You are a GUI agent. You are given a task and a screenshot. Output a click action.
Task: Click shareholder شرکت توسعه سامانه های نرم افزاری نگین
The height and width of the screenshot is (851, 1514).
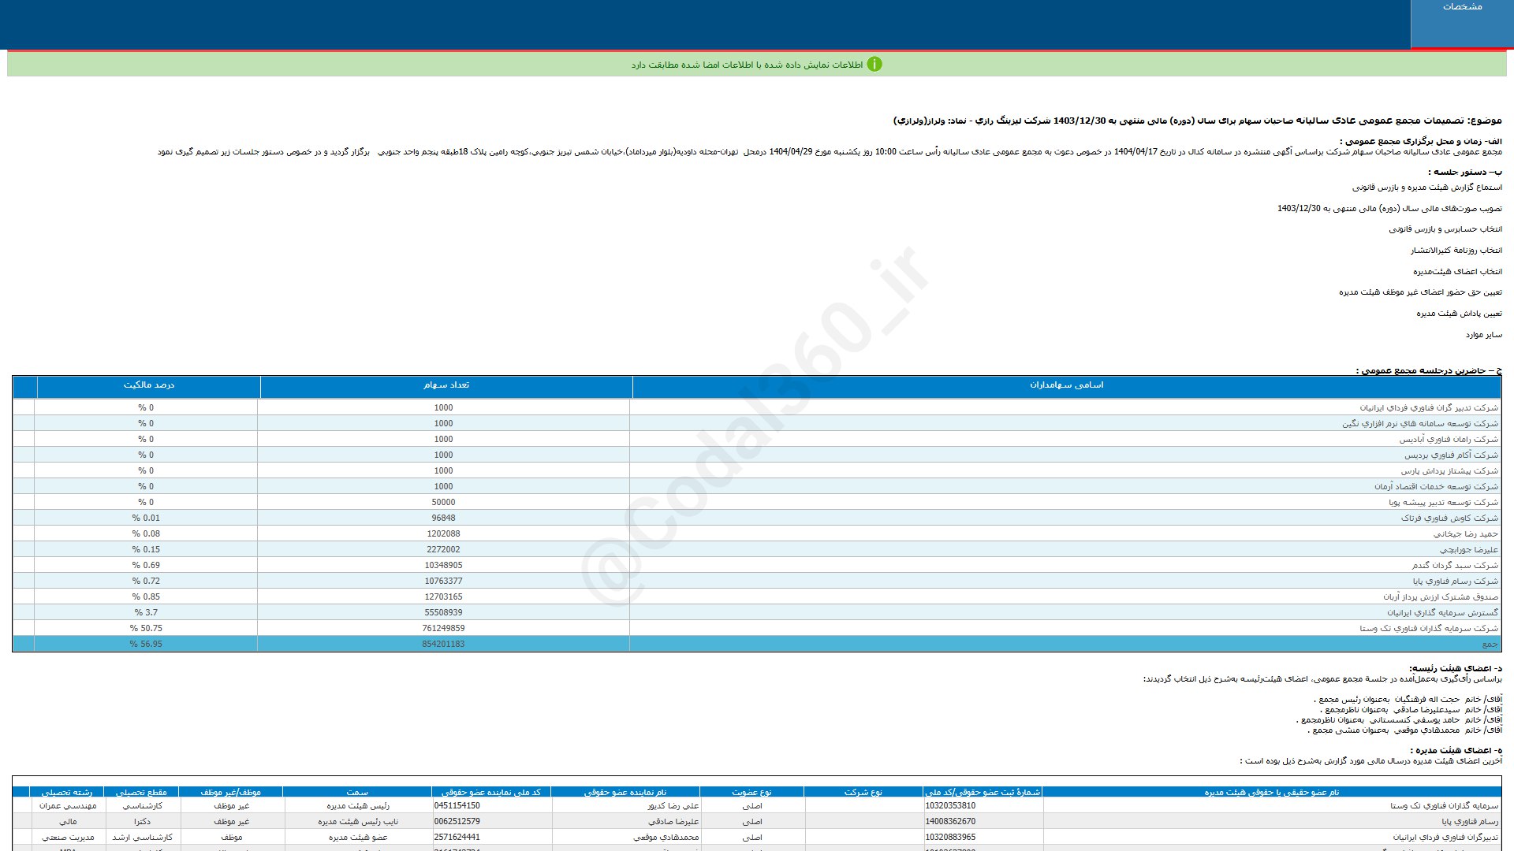pos(1420,424)
